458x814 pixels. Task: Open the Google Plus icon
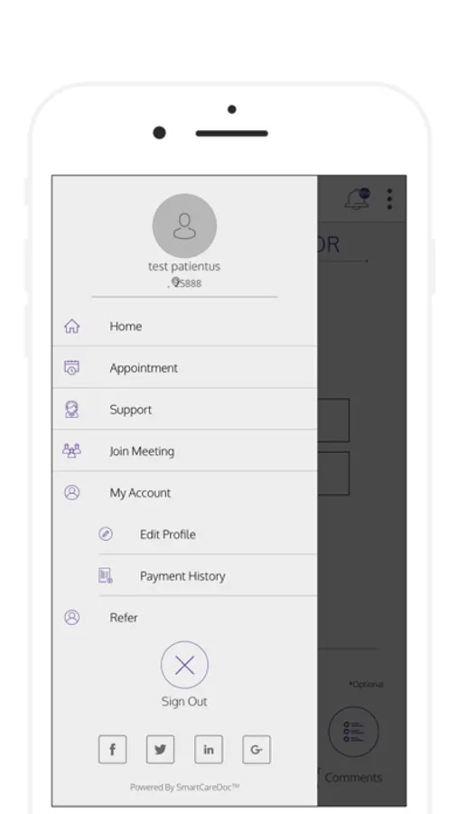pos(257,749)
